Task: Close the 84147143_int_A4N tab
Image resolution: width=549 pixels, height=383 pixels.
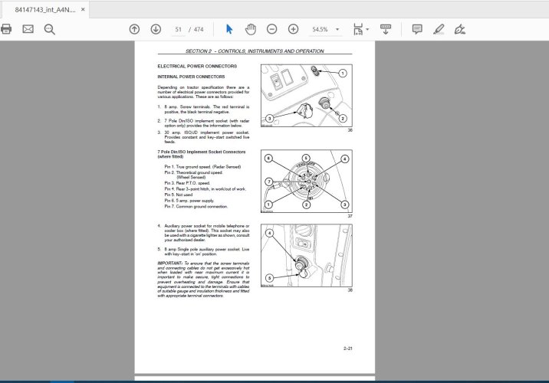Action: 83,9
